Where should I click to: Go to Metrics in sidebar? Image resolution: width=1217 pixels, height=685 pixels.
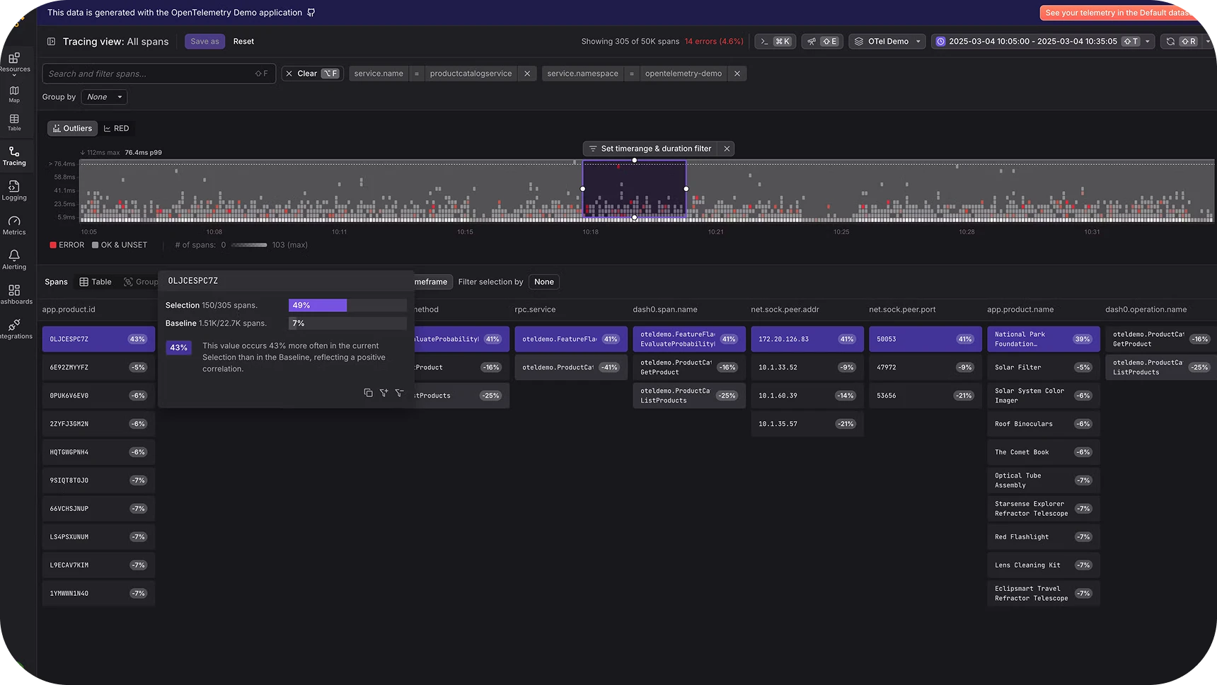(x=14, y=226)
